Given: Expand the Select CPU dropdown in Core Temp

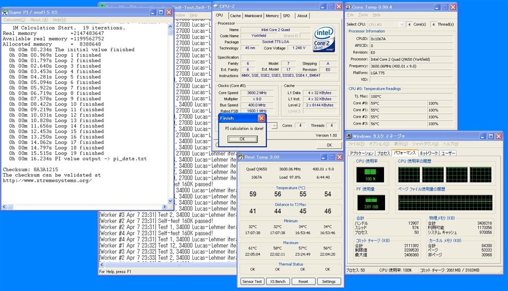Looking at the screenshot, I should (x=401, y=24).
